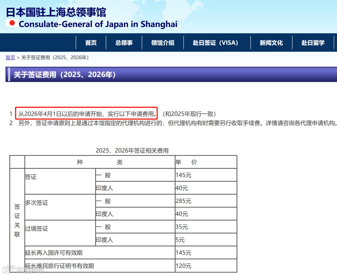Click table caption 2025、2026年签证相关费用
The width and height of the screenshot is (337, 276).
132,151
